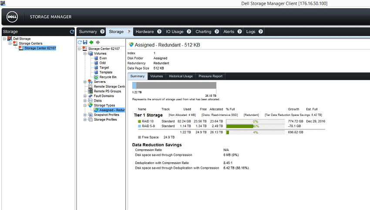Click the Allocated column header

click(x=216, y=109)
